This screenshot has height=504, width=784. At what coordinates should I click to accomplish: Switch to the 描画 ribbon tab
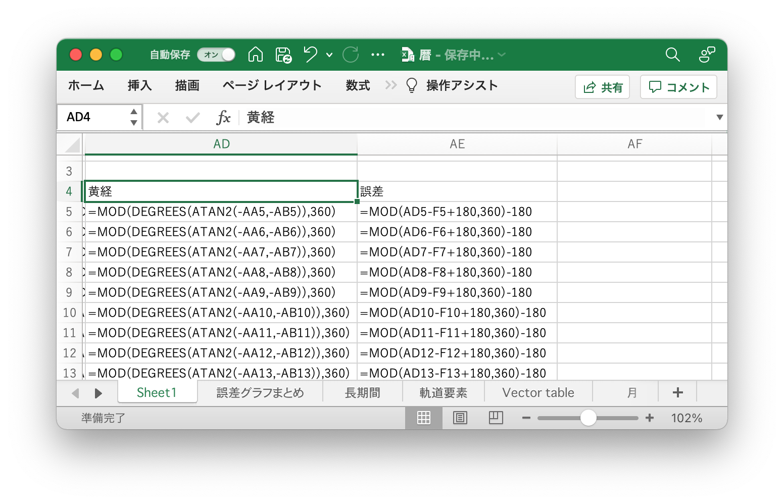pos(187,85)
